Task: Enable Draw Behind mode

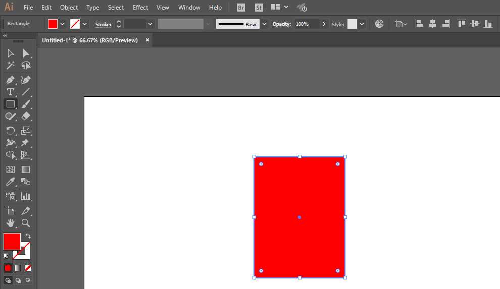Action: coord(18,280)
